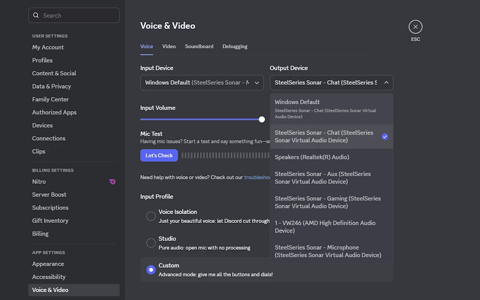Click the Nitro badge icon beside Nitro
The height and width of the screenshot is (300, 480).
click(x=112, y=182)
